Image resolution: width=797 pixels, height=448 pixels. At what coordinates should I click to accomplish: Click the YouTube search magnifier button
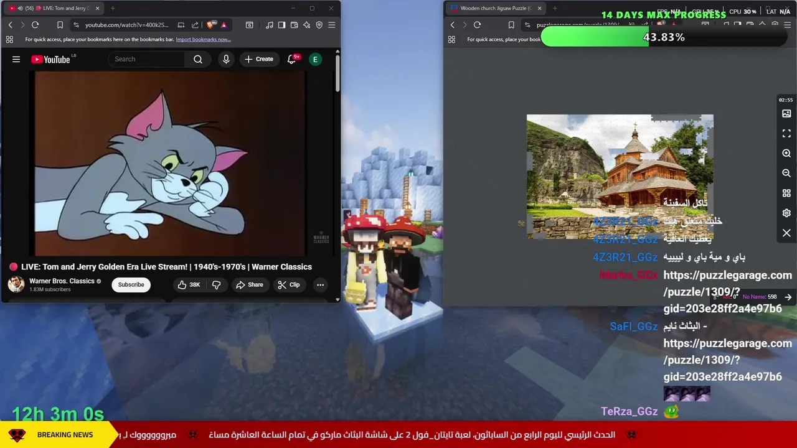[198, 59]
